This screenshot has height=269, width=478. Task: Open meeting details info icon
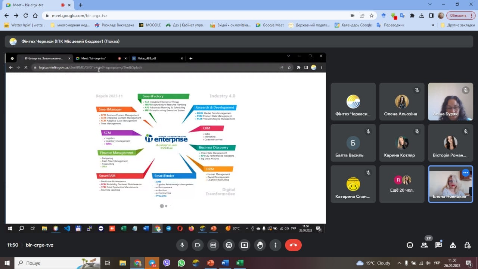(x=410, y=245)
